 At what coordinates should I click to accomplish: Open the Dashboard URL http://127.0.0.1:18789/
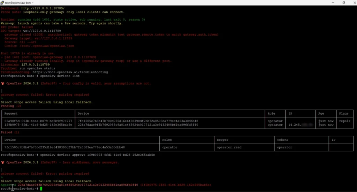point(43,8)
